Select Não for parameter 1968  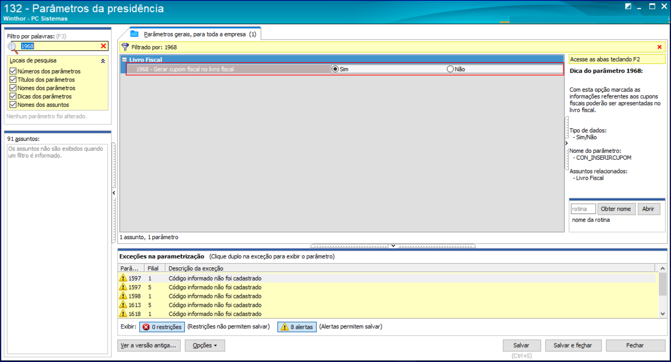[x=450, y=69]
